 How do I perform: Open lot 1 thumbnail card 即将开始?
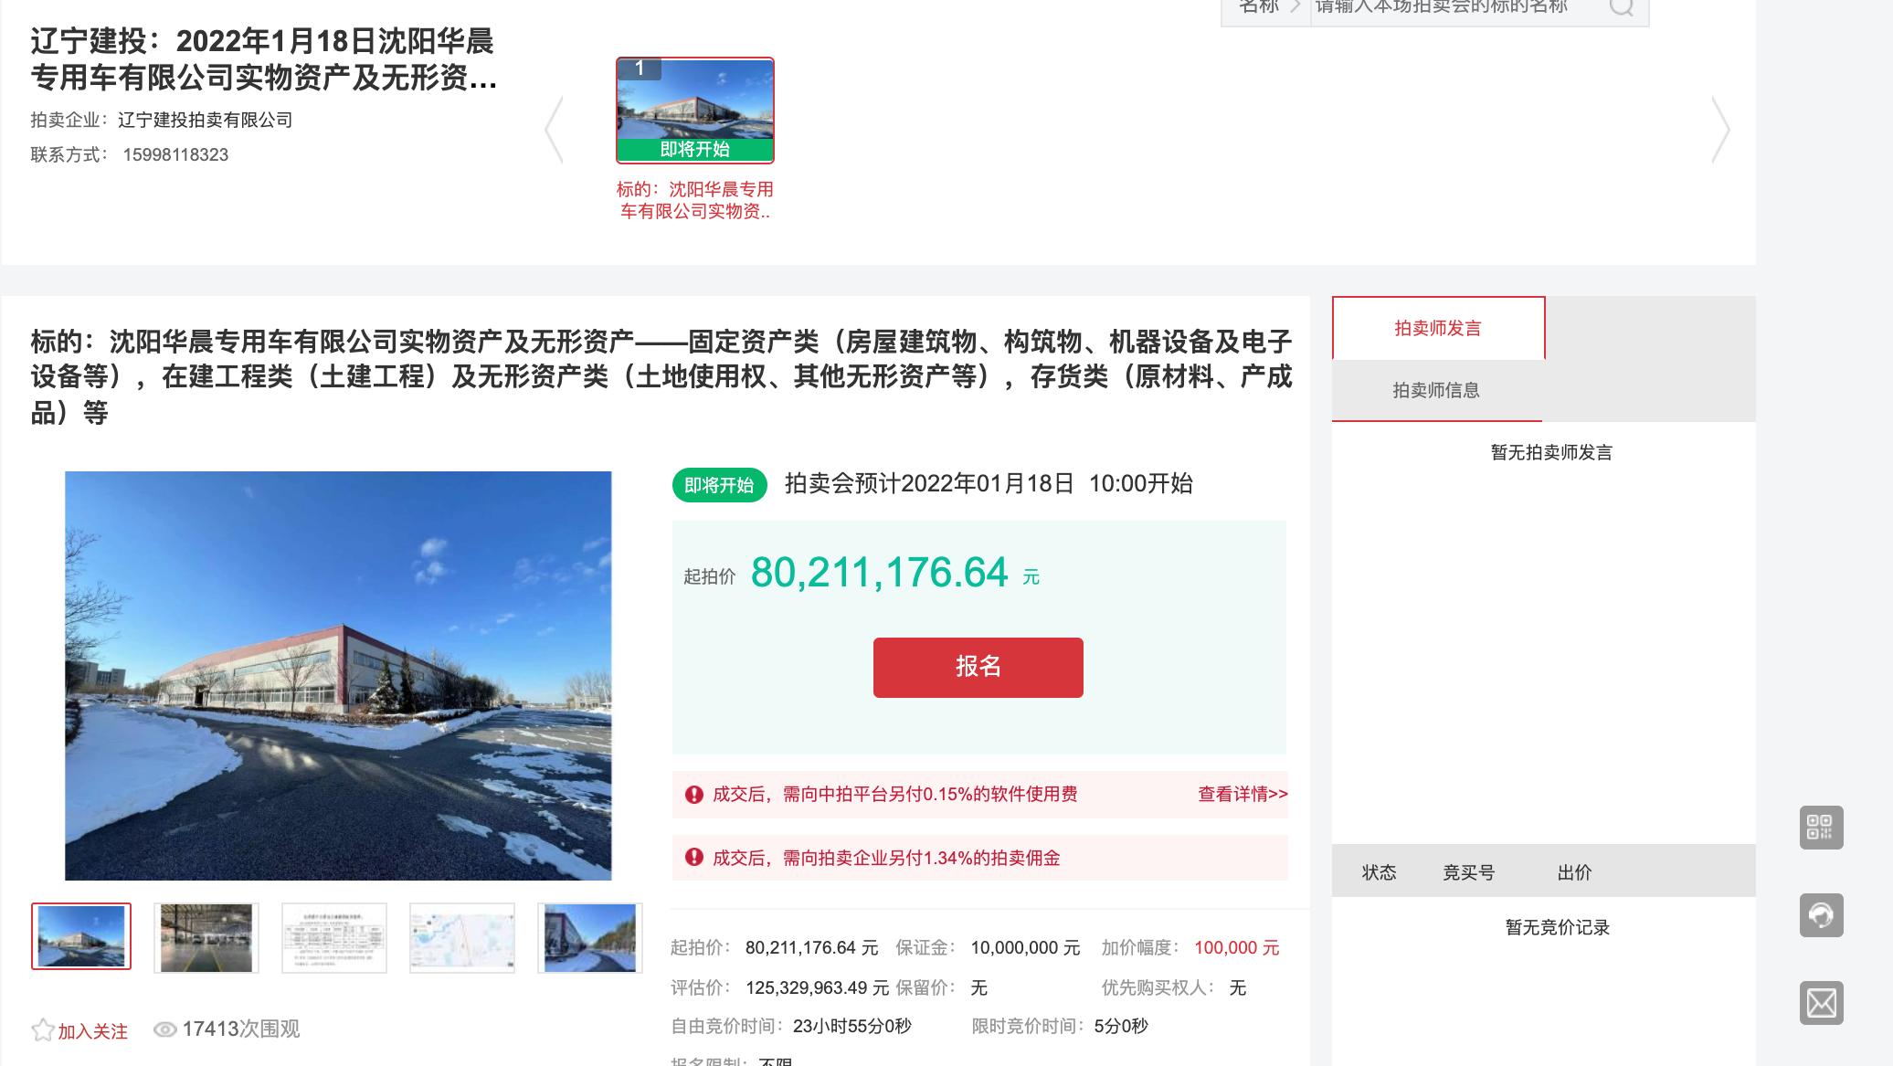tap(695, 111)
